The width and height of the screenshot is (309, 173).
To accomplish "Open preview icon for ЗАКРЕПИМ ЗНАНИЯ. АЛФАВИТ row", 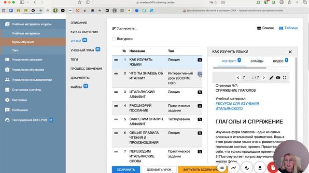I will pos(199,119).
